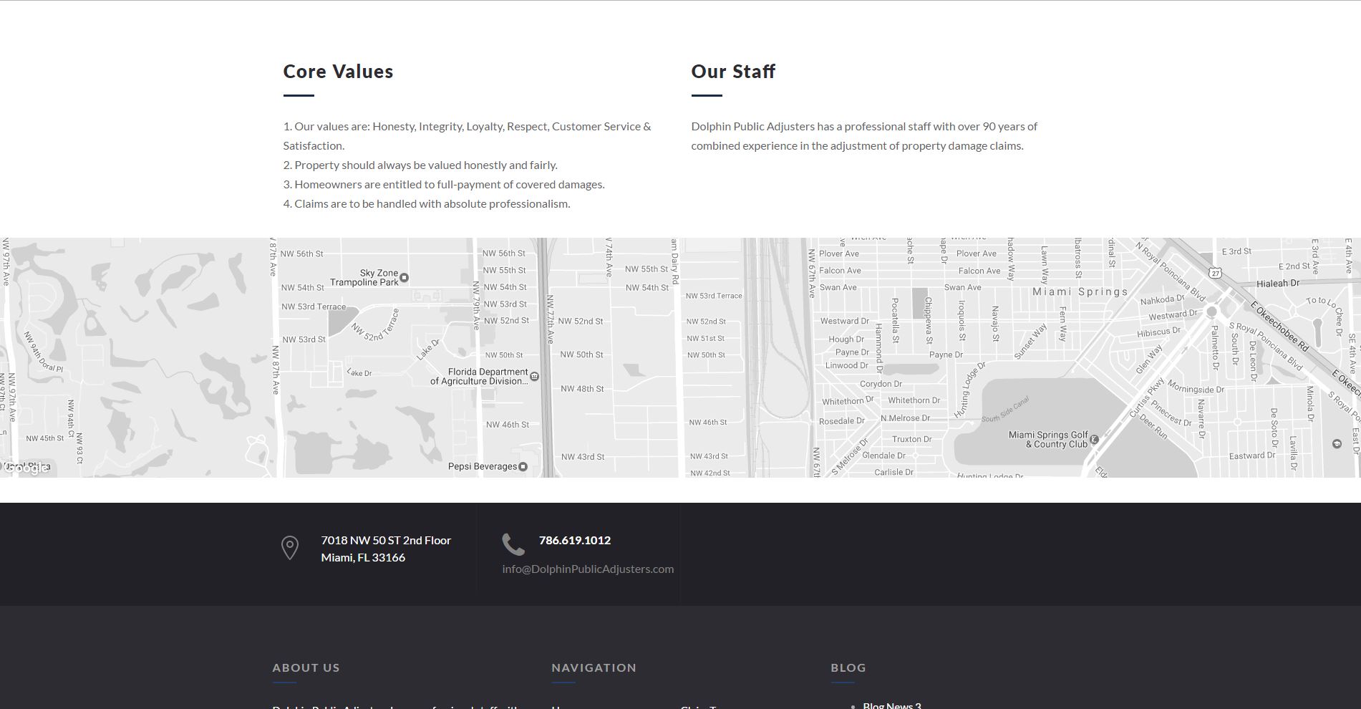Open the Blog News 3 post
Image resolution: width=1361 pixels, height=709 pixels.
(x=891, y=705)
